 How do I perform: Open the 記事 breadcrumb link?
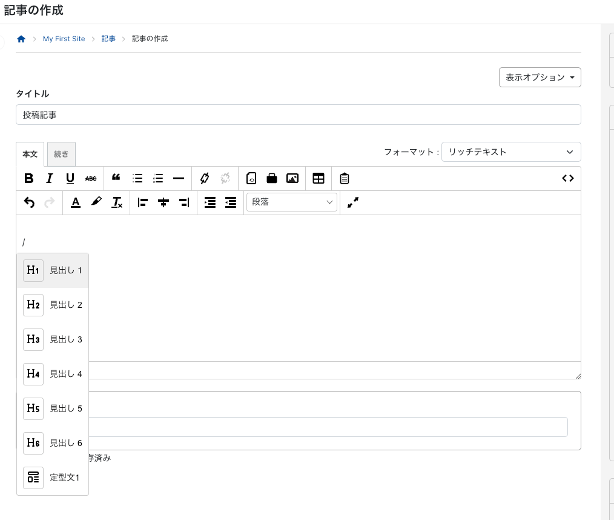[x=108, y=39]
